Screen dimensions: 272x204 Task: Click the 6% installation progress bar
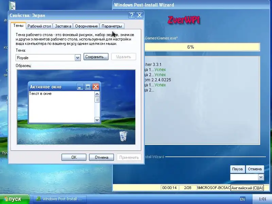point(202,47)
